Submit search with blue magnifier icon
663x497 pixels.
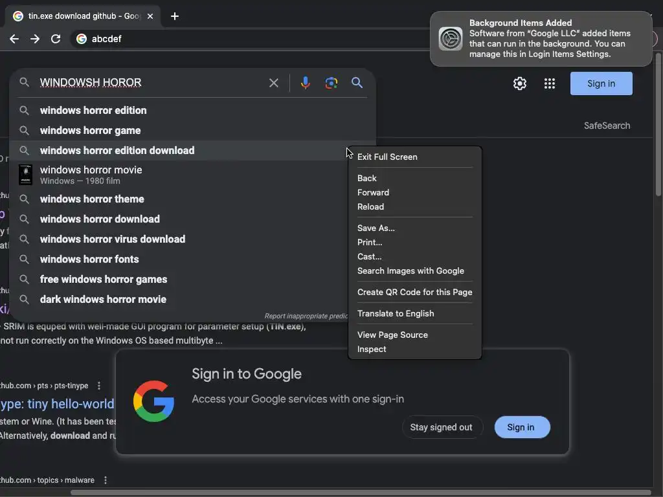point(357,83)
